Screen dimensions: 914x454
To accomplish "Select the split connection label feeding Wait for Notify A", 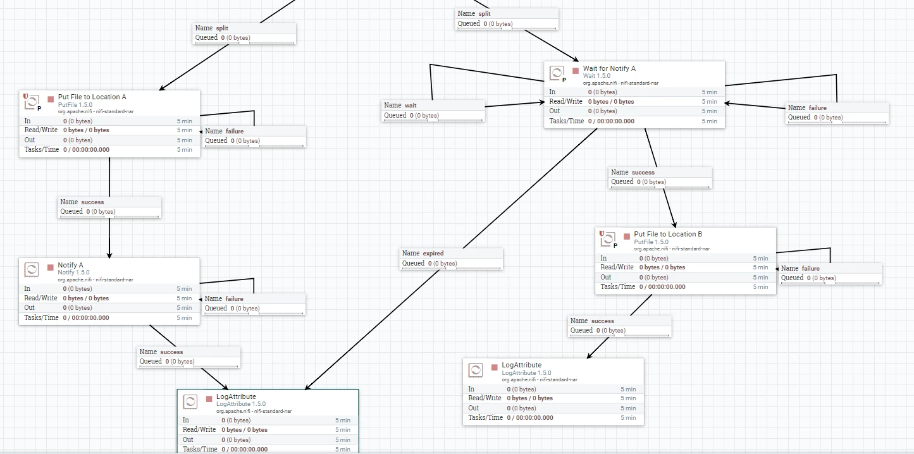I will click(x=507, y=18).
